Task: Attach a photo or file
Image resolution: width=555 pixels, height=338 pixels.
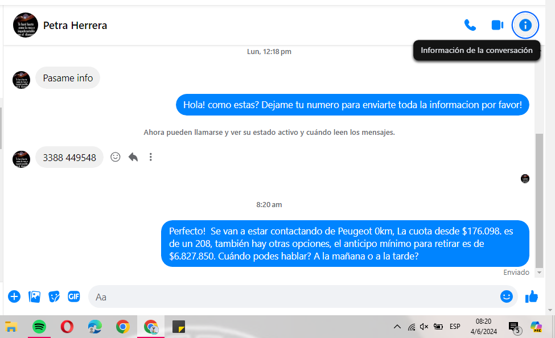Action: point(34,296)
